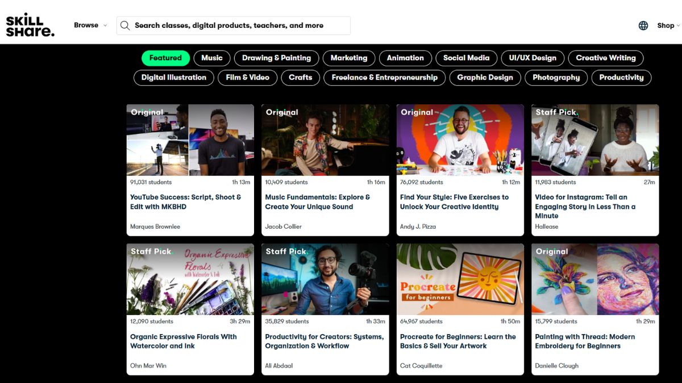This screenshot has height=383, width=682.
Task: Select the Marketing category pill
Action: pyautogui.click(x=349, y=58)
